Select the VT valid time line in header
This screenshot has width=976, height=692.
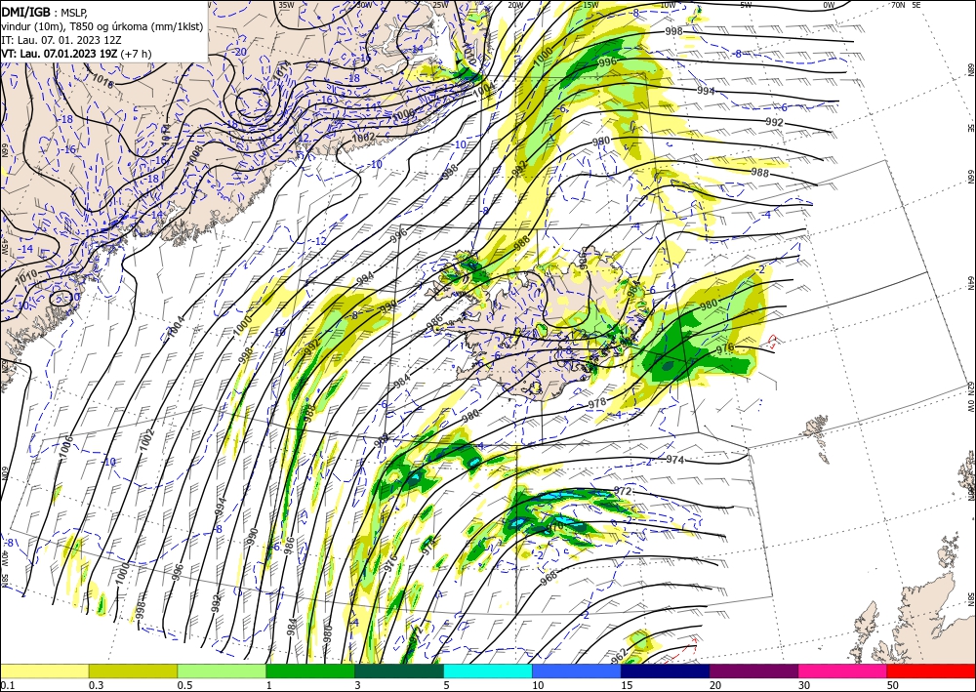(x=76, y=54)
